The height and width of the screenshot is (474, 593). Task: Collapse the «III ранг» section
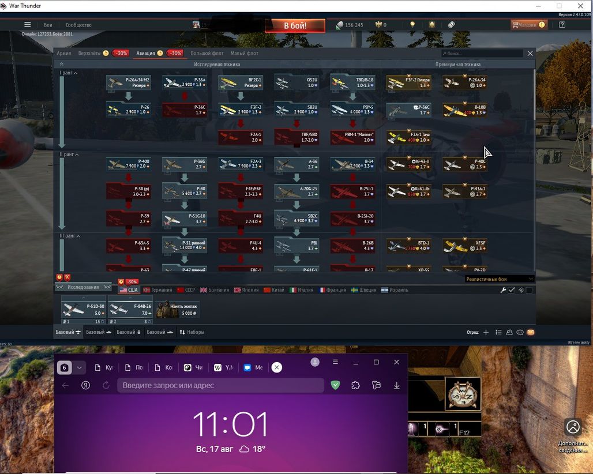70,236
